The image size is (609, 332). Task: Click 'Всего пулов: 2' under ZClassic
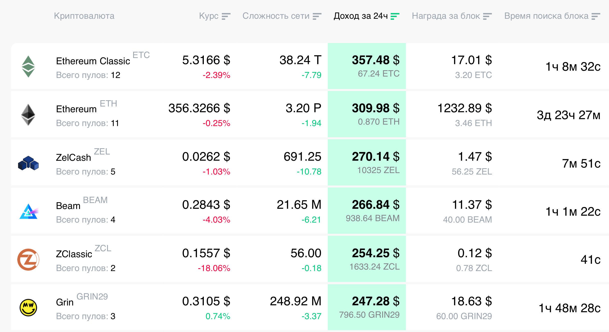86,268
